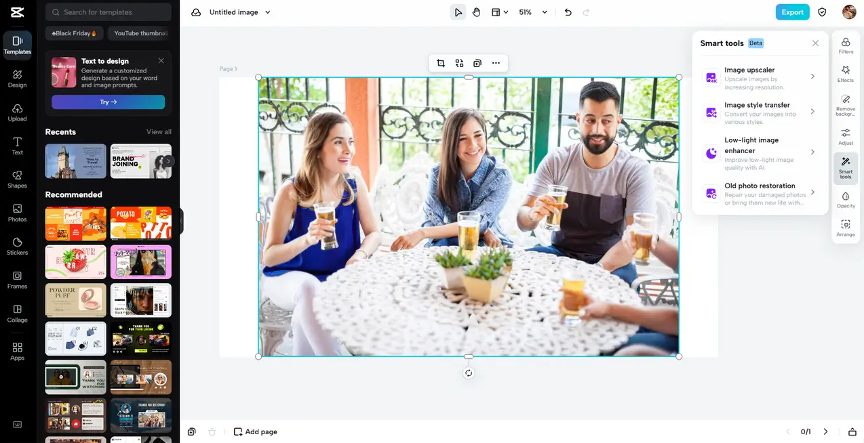The image size is (864, 443).
Task: Select the pointer select tool
Action: pos(458,12)
